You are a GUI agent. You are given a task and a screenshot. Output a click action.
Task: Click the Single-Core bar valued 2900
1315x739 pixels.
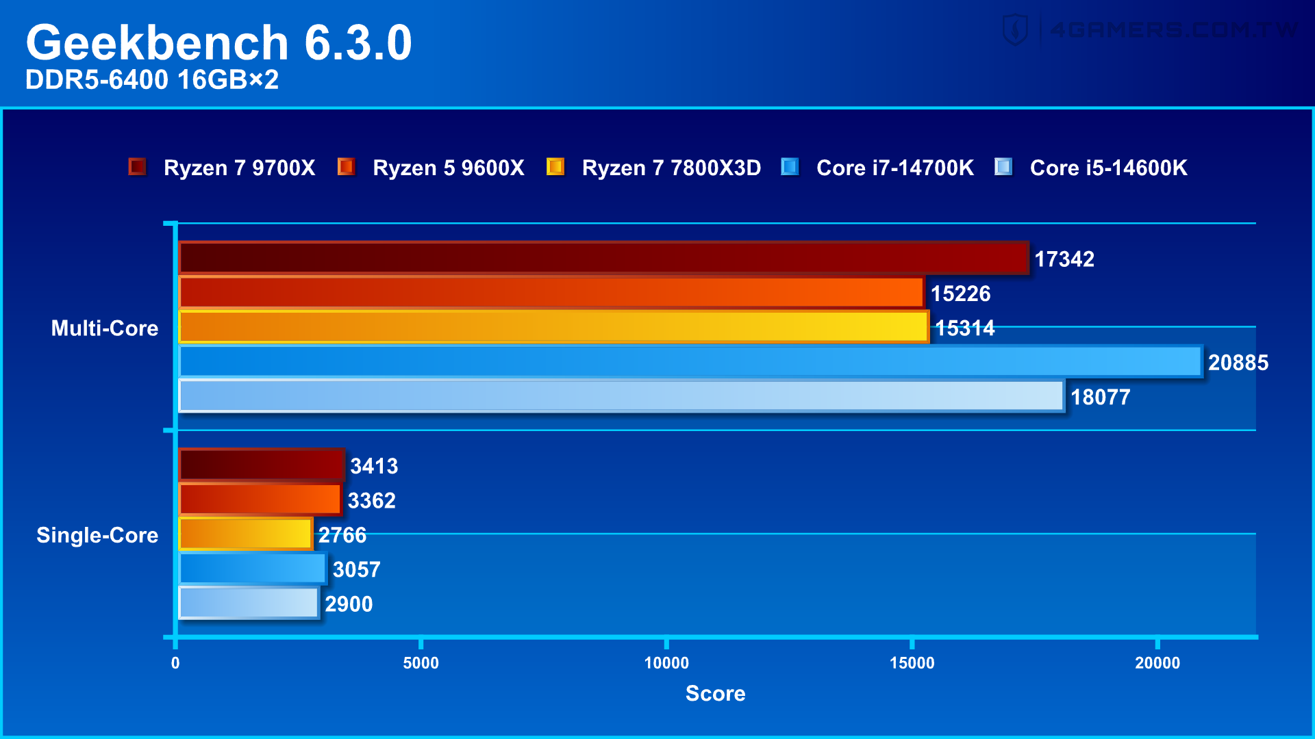click(x=249, y=604)
